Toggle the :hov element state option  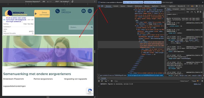point(187,12)
